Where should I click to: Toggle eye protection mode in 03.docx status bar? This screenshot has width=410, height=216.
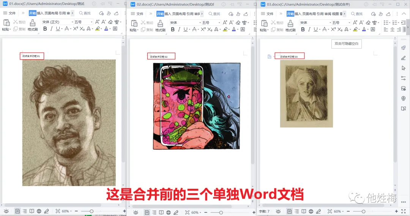click(278, 211)
